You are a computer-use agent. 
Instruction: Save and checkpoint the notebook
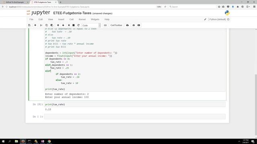click(x=29, y=25)
